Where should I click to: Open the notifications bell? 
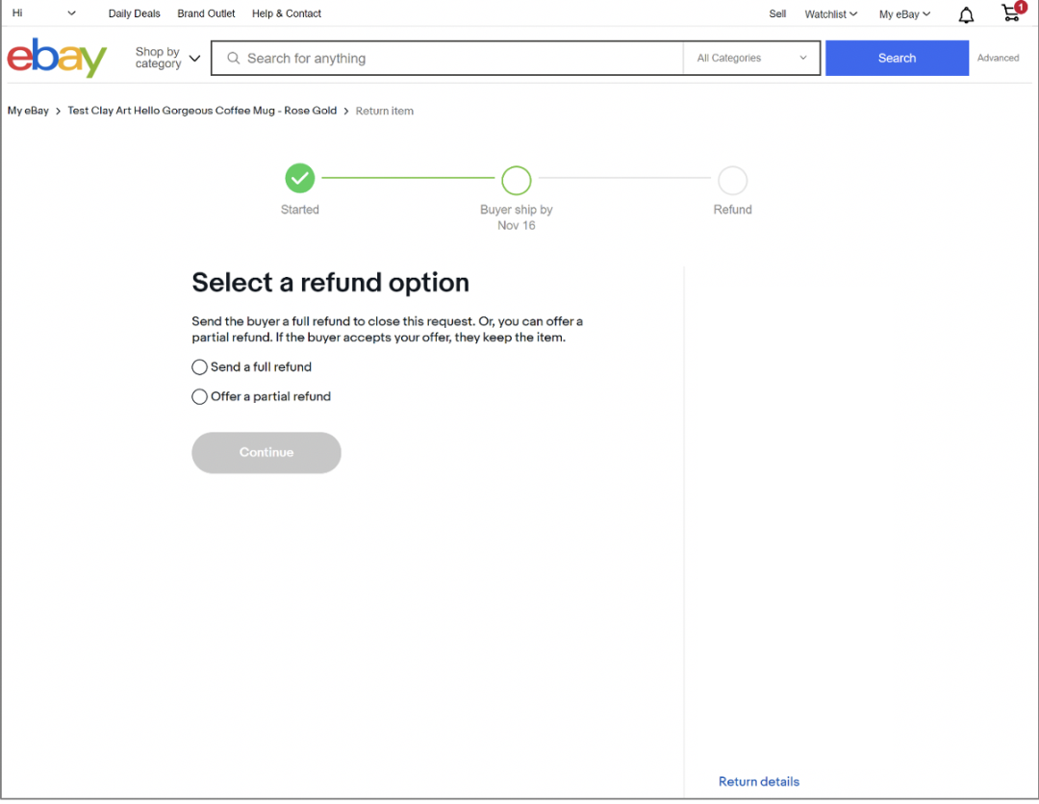[x=966, y=14]
